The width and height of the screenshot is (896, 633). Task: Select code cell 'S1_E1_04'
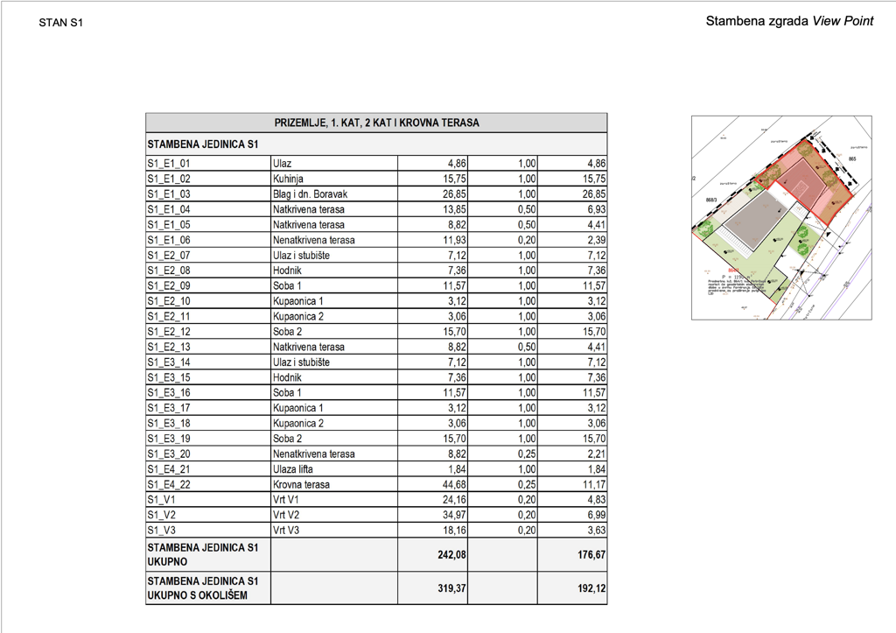click(x=208, y=209)
